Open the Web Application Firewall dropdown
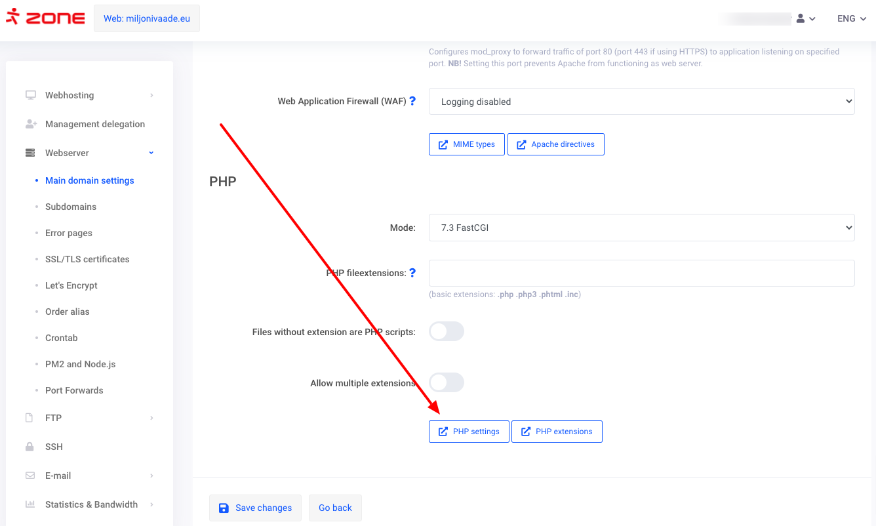The height and width of the screenshot is (526, 876). point(641,102)
